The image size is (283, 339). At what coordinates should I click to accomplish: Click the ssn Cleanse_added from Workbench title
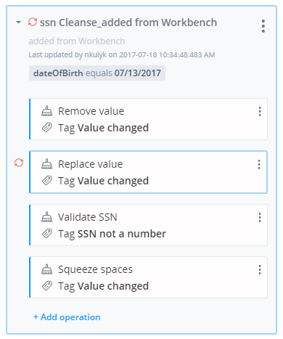tap(128, 23)
